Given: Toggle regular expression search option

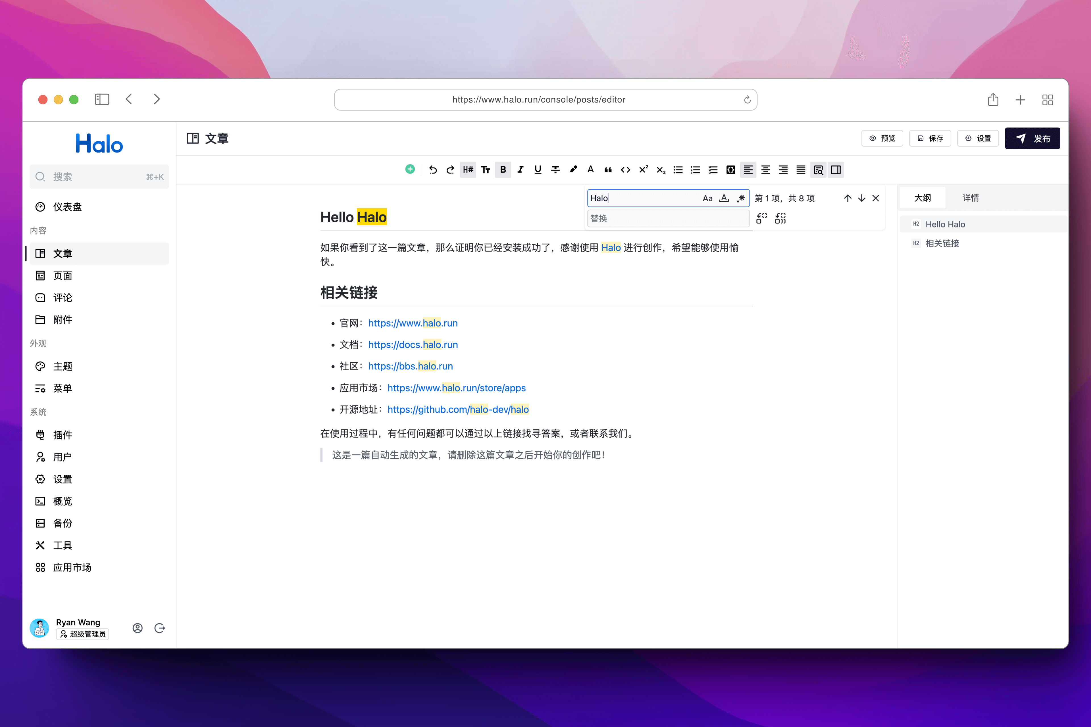Looking at the screenshot, I should point(741,199).
